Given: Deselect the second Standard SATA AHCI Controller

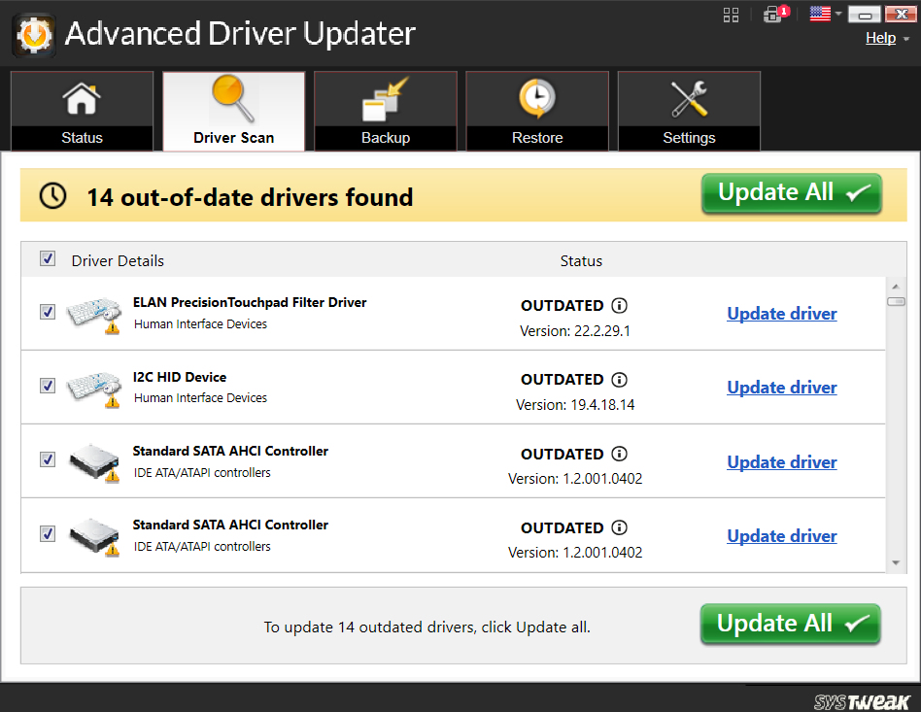Looking at the screenshot, I should click(x=48, y=533).
